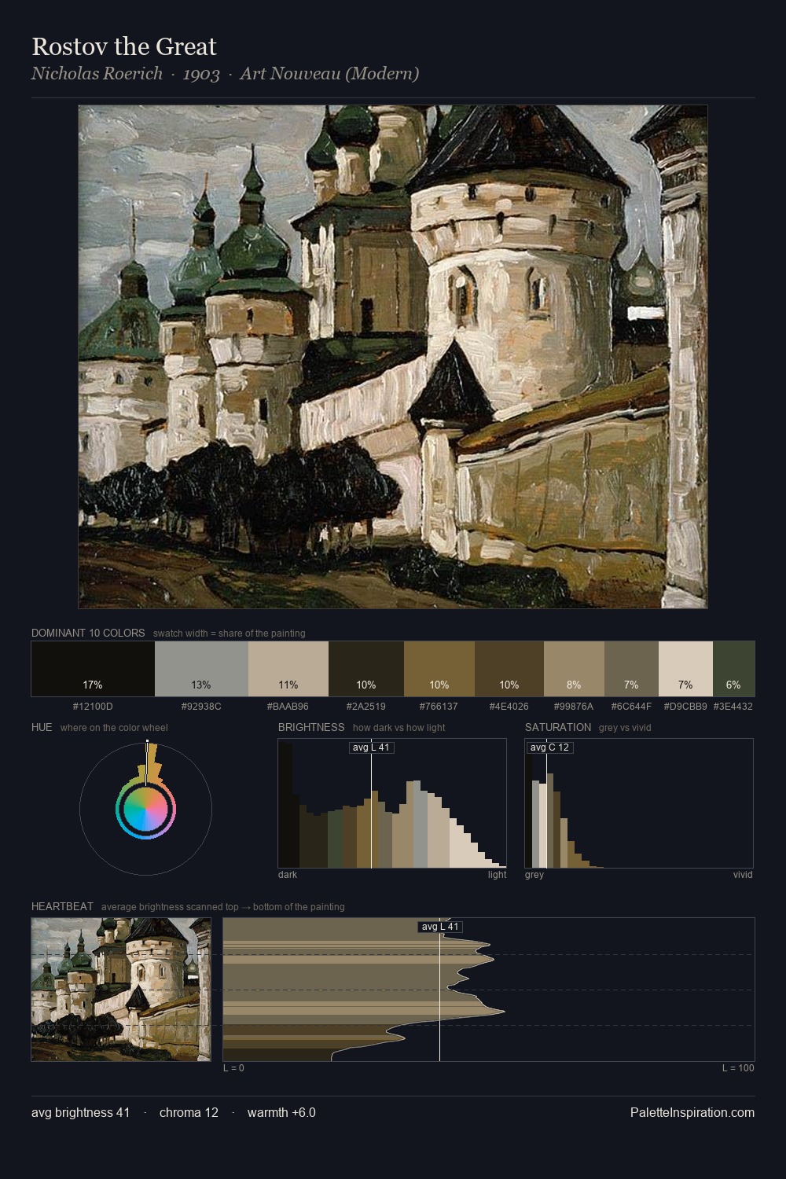Click the hex code '#BAAB96' text

288,706
